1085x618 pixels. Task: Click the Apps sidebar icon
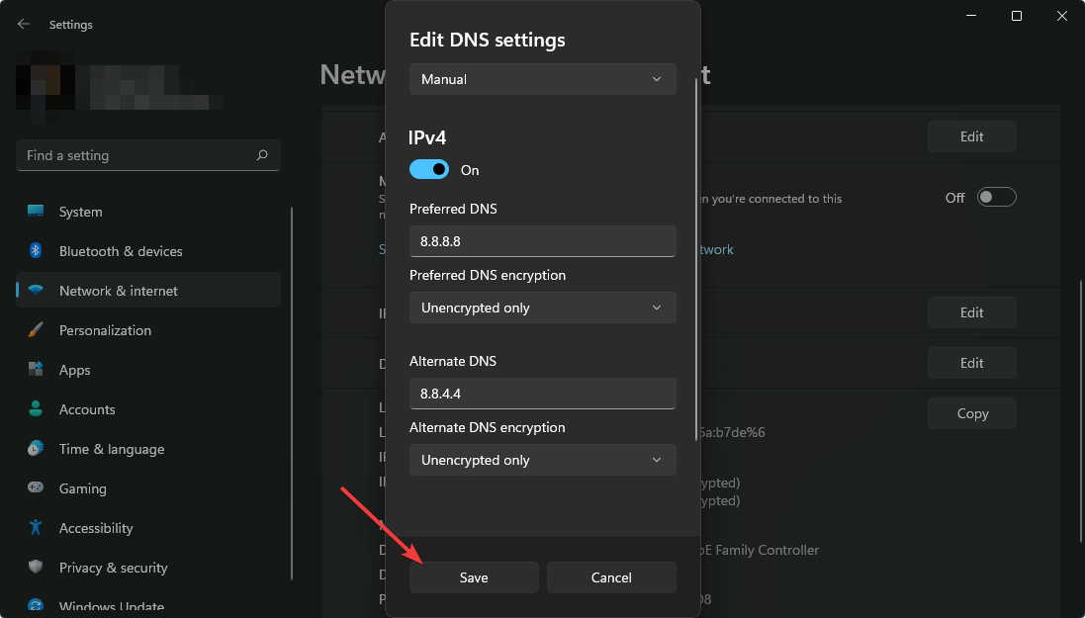point(38,369)
